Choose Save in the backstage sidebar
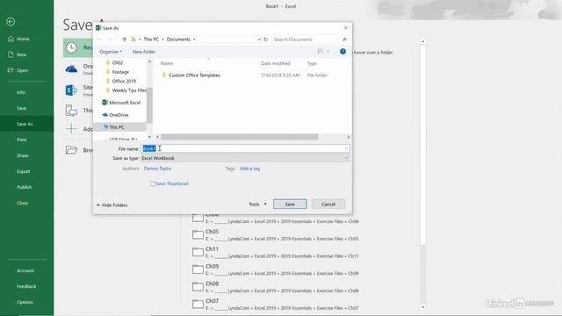562x316 pixels. (21, 108)
